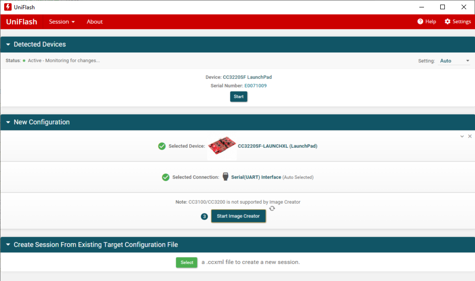Collapse the Create Session From Existing section
This screenshot has width=475, height=281.
[8, 245]
